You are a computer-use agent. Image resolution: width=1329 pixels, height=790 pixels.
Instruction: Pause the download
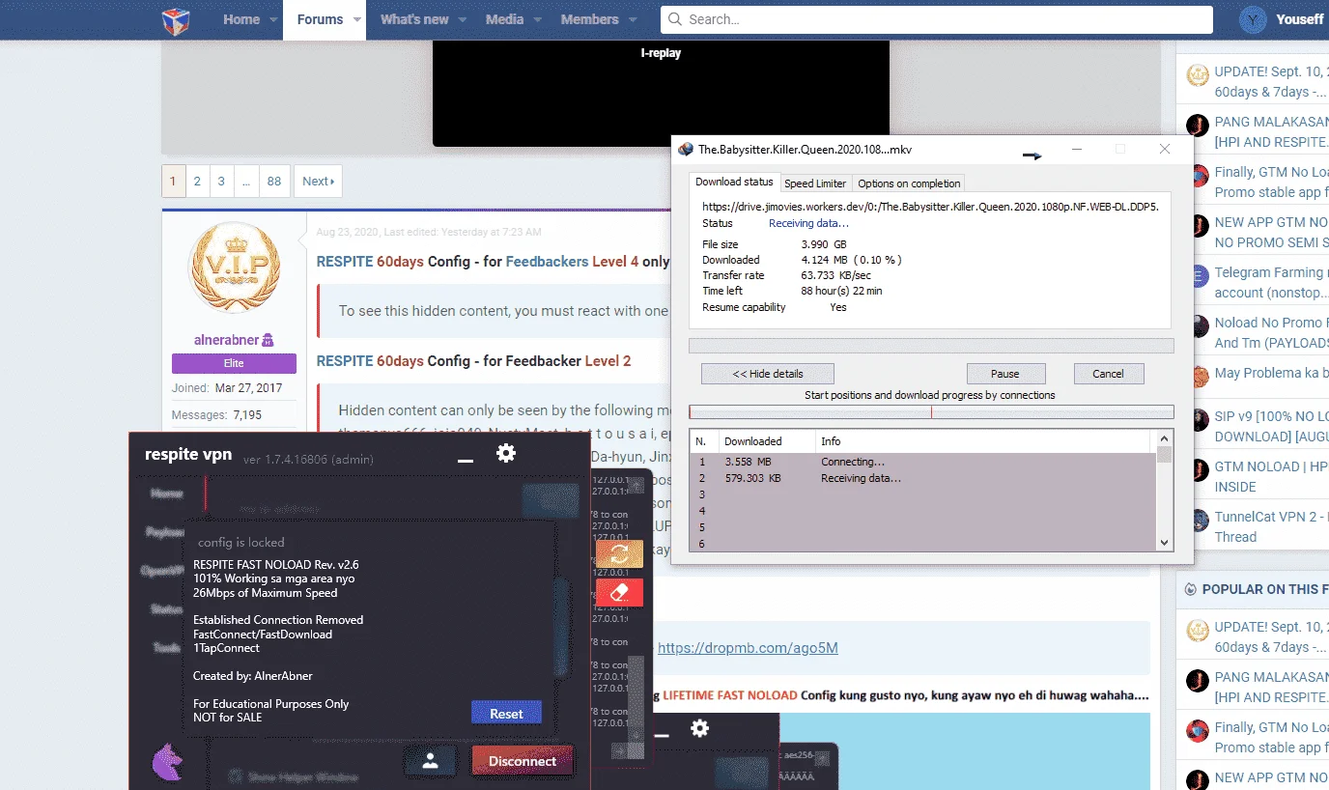point(1005,374)
